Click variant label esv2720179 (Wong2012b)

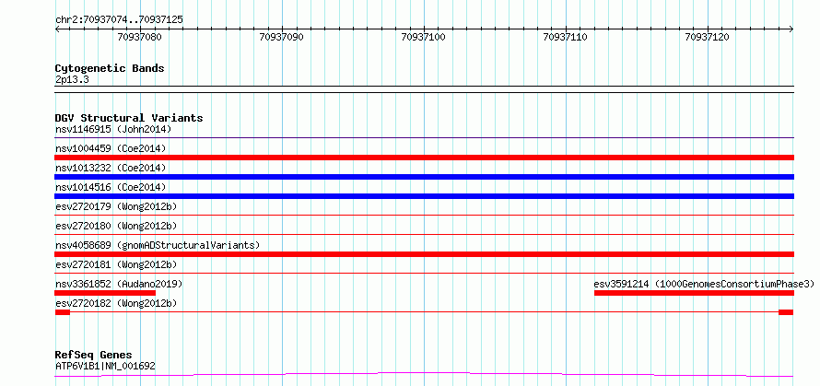[116, 206]
